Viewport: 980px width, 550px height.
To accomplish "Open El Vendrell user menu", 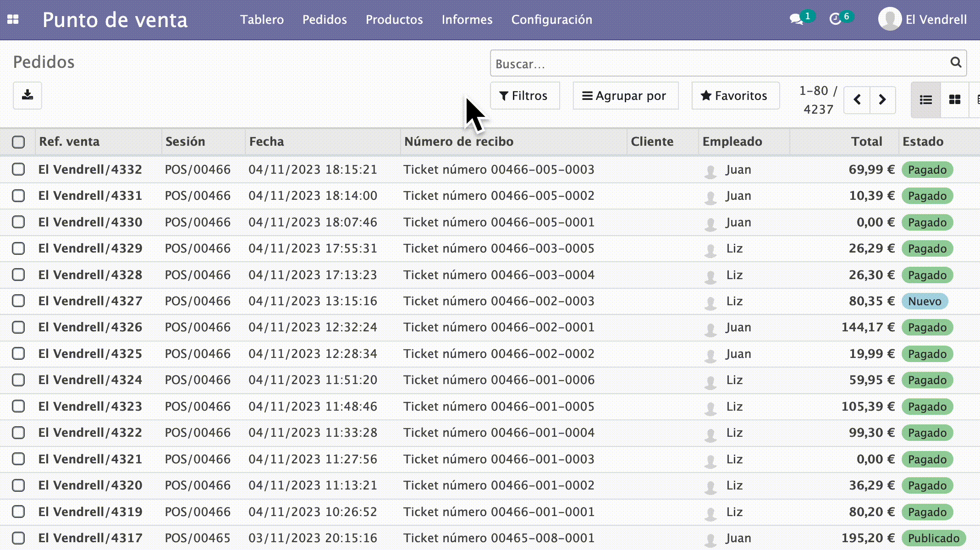I will click(922, 19).
